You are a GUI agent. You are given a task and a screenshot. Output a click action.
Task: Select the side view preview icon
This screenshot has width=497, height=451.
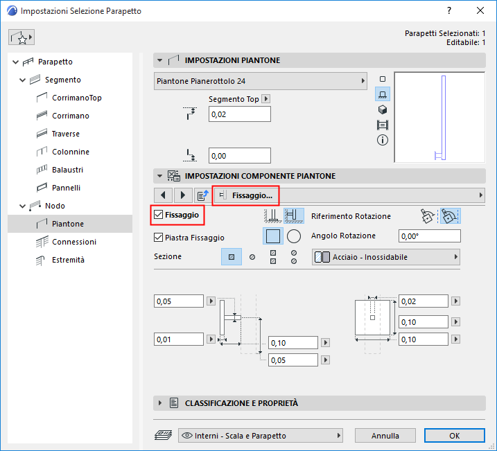tap(383, 94)
